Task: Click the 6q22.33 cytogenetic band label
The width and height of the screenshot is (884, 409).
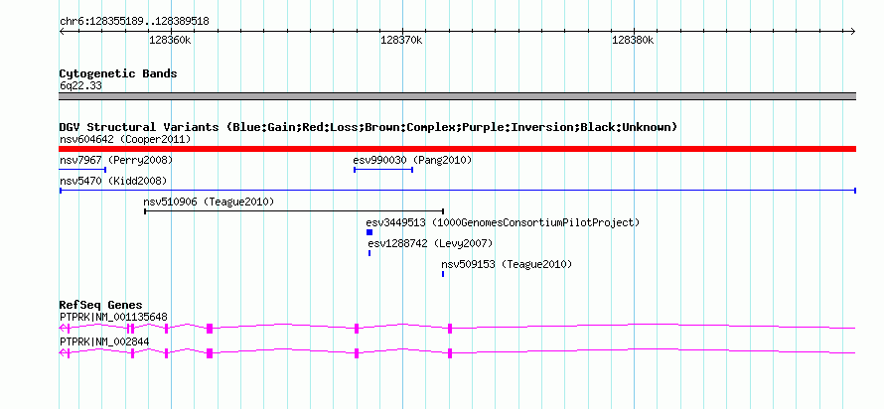Action: [x=80, y=86]
